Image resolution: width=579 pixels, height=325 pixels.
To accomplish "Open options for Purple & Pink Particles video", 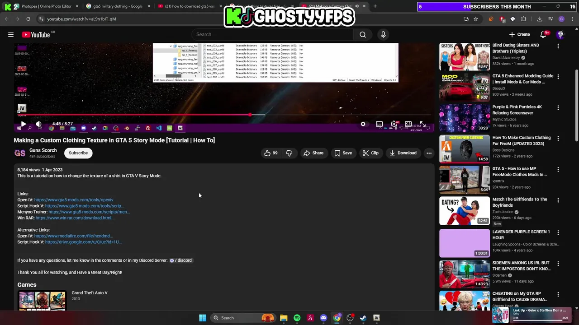I will click(558, 108).
